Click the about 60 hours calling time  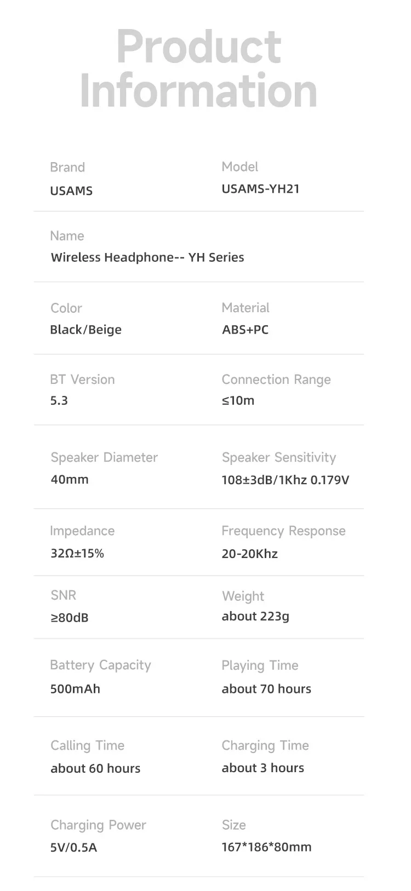[x=95, y=768]
